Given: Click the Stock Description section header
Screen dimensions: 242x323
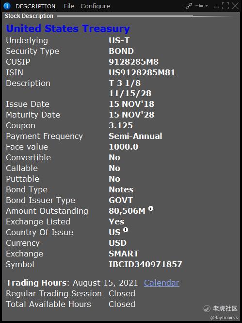Looking at the screenshot, I should click(29, 16).
